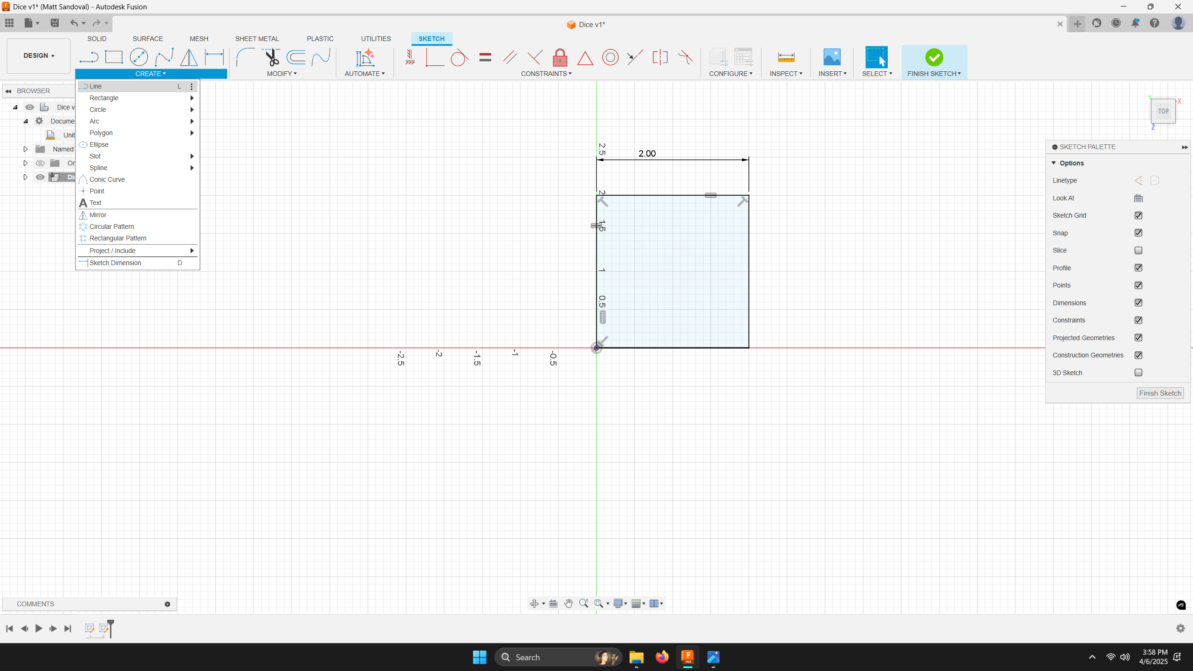Open the AUTOMATE dropdown menu
This screenshot has height=671, width=1193.
(364, 74)
